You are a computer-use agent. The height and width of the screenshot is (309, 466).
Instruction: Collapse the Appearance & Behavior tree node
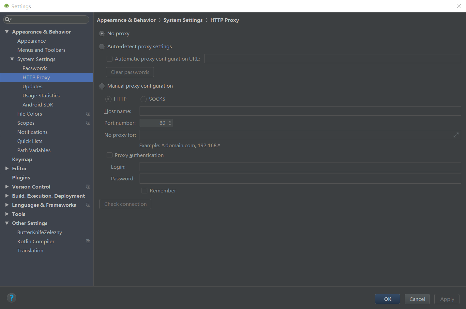pyautogui.click(x=7, y=32)
